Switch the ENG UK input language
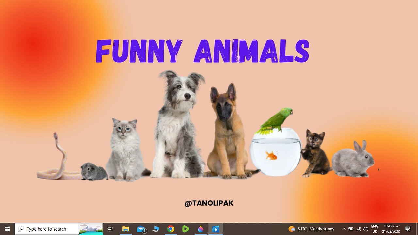 click(x=375, y=229)
